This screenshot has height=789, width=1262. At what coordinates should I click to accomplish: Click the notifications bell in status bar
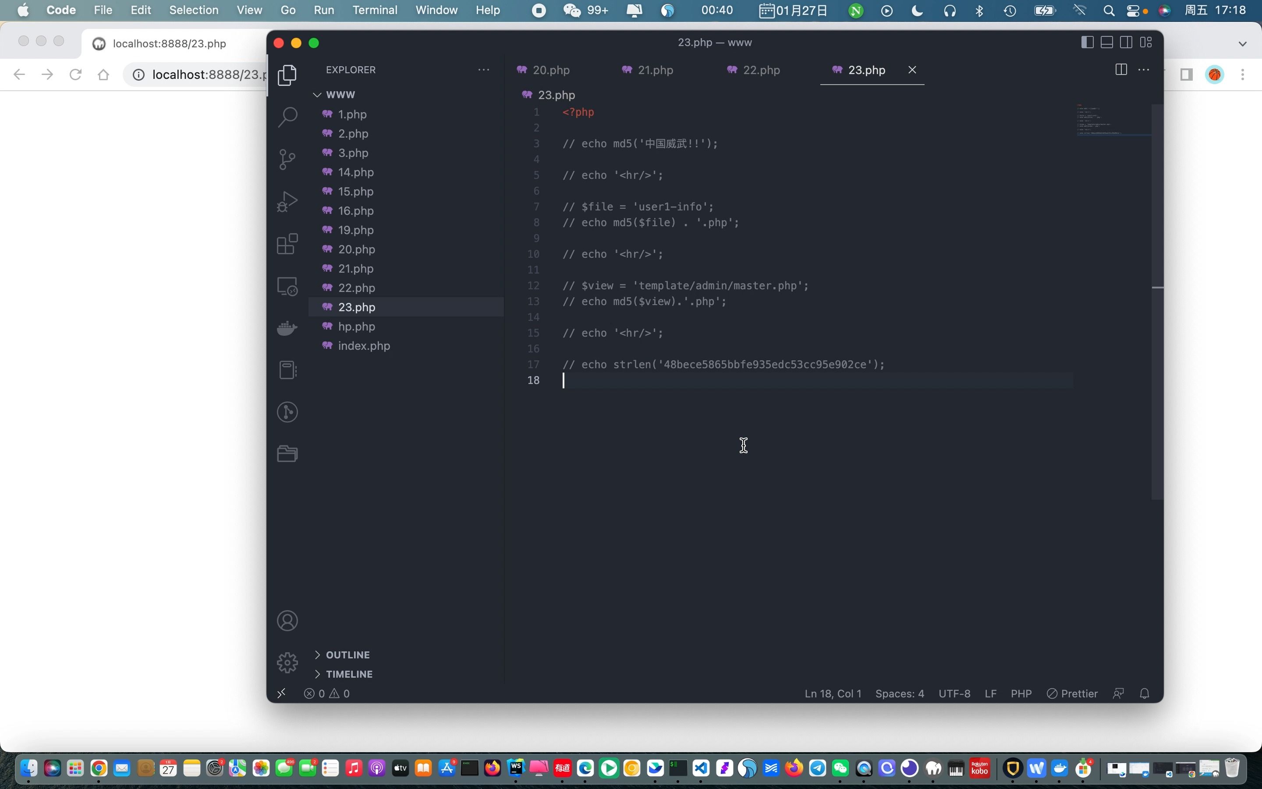pos(1144,693)
